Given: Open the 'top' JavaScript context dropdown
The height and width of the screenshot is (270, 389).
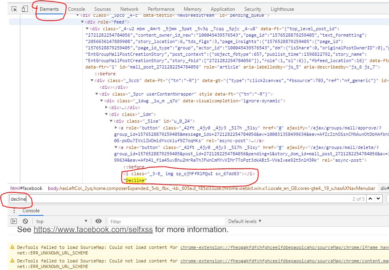Looking at the screenshot, I should (62, 221).
